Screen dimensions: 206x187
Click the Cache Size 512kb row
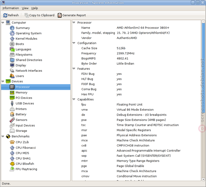coord(136,48)
